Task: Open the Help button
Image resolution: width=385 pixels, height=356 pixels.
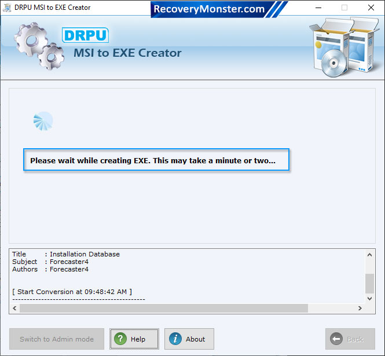Action: pos(134,339)
